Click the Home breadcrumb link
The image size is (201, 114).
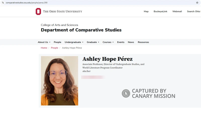pyautogui.click(x=44, y=48)
